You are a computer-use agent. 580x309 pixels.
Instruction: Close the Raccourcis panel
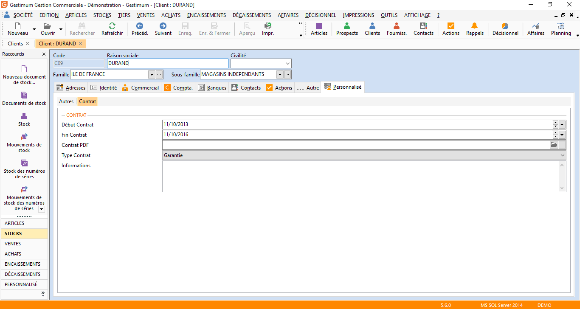[x=44, y=54]
